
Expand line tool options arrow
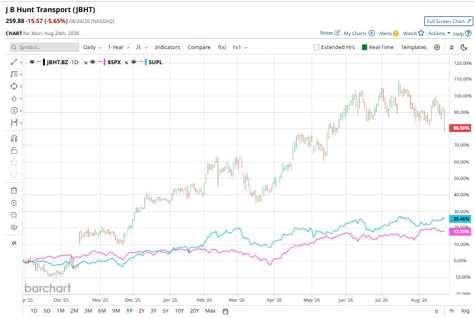point(21,62)
